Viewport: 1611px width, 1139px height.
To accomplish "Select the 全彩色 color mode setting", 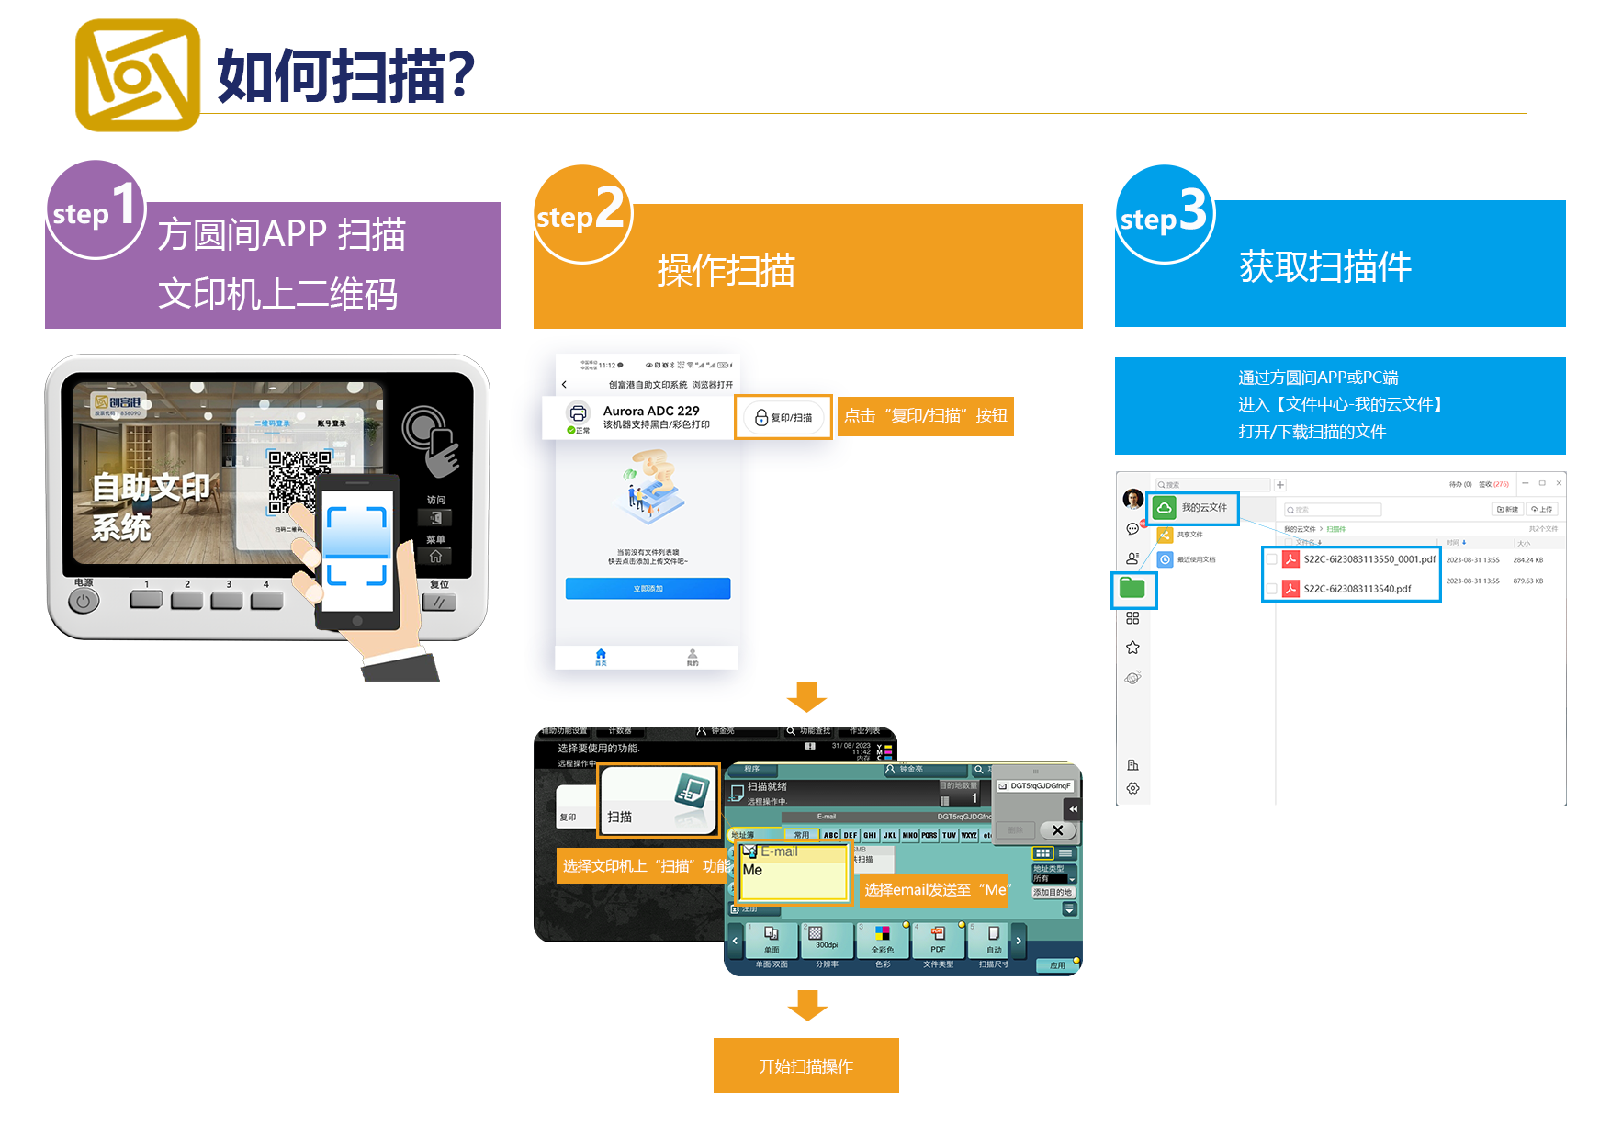I will pyautogui.click(x=883, y=940).
